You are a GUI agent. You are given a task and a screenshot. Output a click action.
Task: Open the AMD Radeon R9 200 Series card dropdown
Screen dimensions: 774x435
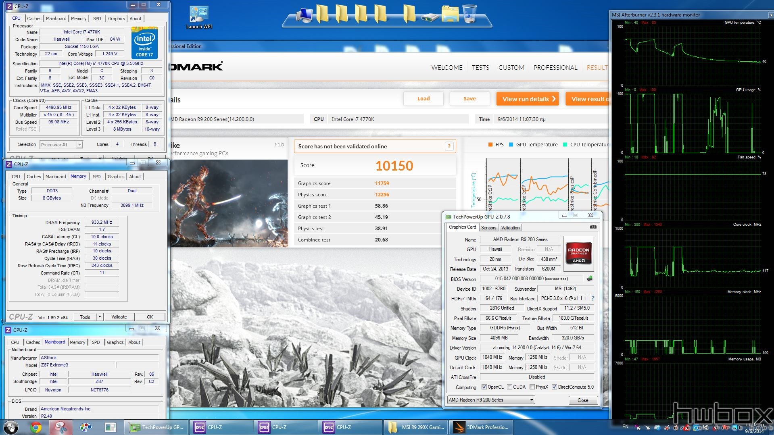click(x=491, y=400)
